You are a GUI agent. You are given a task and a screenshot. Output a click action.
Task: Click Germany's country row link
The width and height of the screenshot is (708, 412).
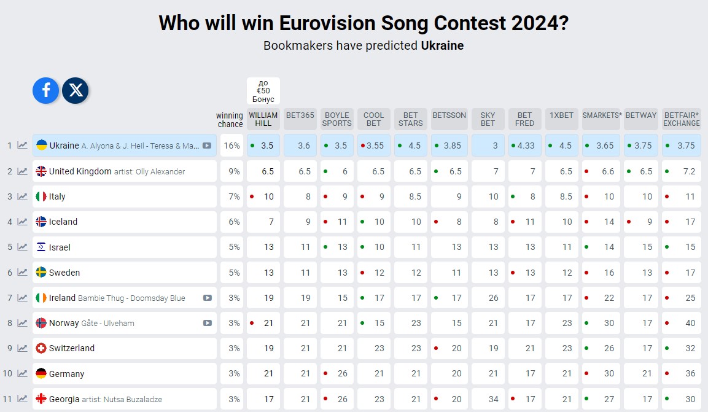tap(66, 373)
